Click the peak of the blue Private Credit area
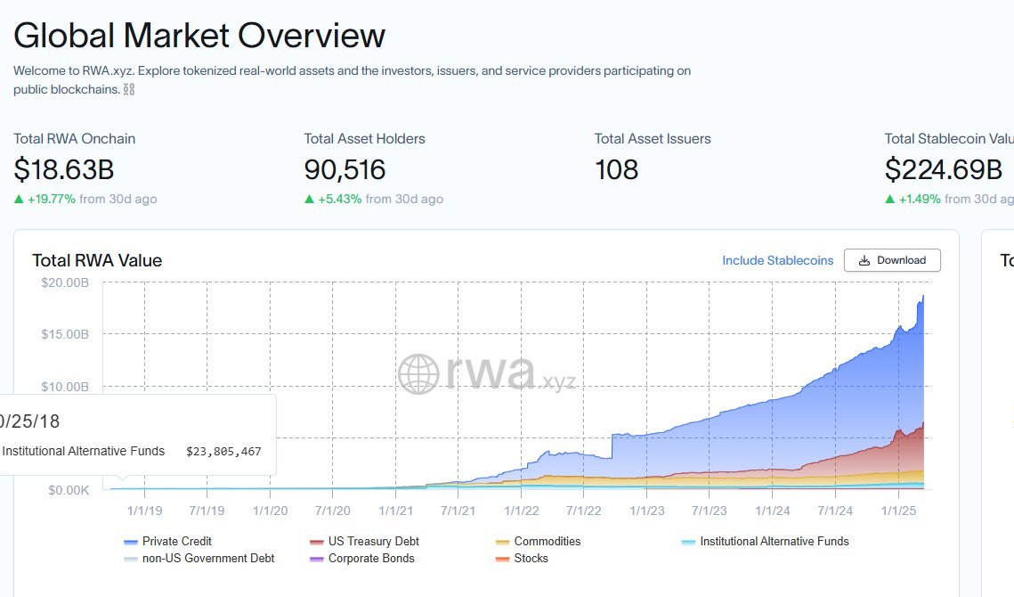The image size is (1014, 597). coord(923,297)
